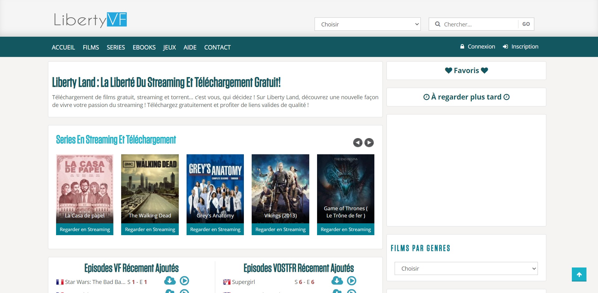Click Episodes VF Récement Ajoutés heading

pos(131,268)
